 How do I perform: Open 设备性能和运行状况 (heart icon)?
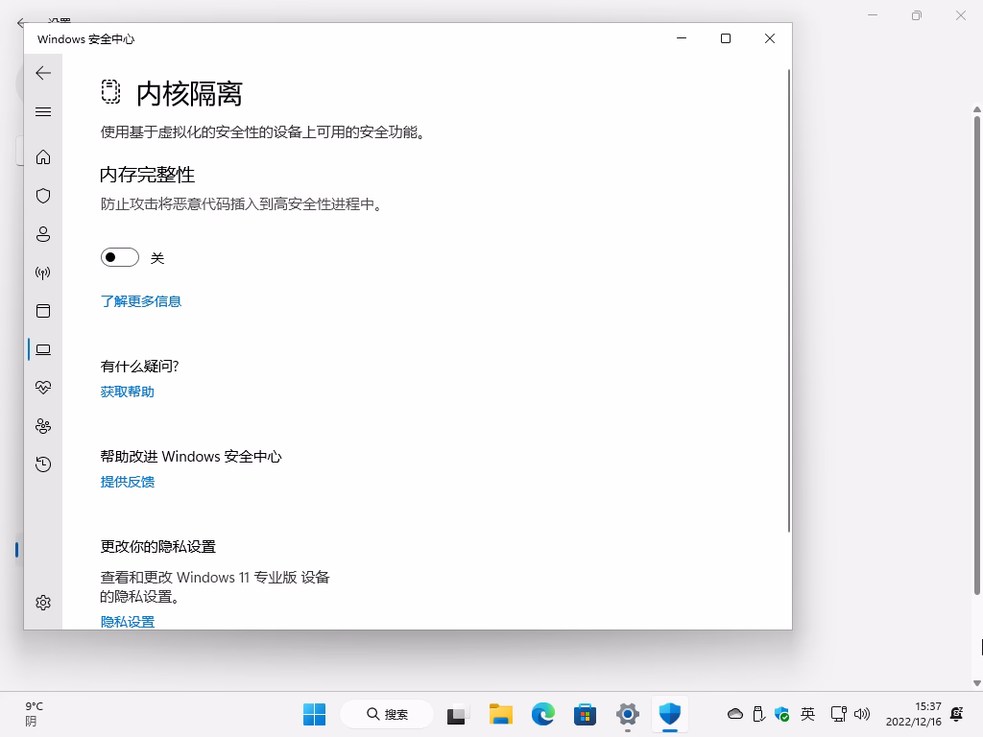42,387
